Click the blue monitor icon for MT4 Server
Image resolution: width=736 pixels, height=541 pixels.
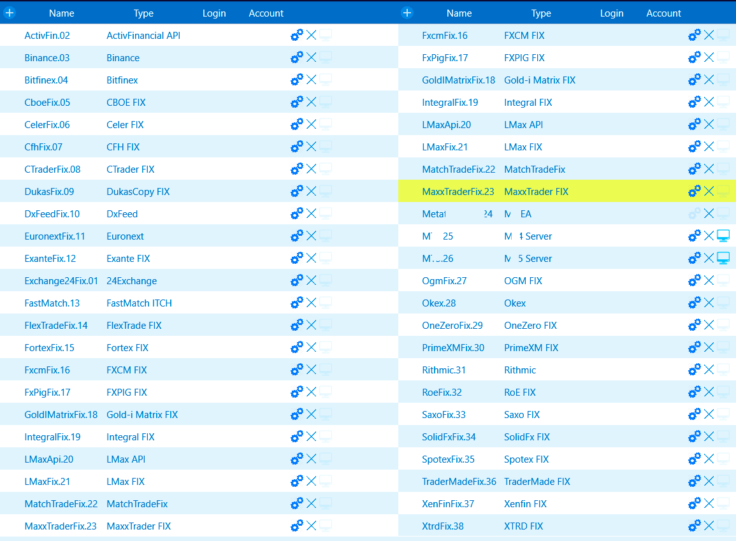tap(723, 236)
